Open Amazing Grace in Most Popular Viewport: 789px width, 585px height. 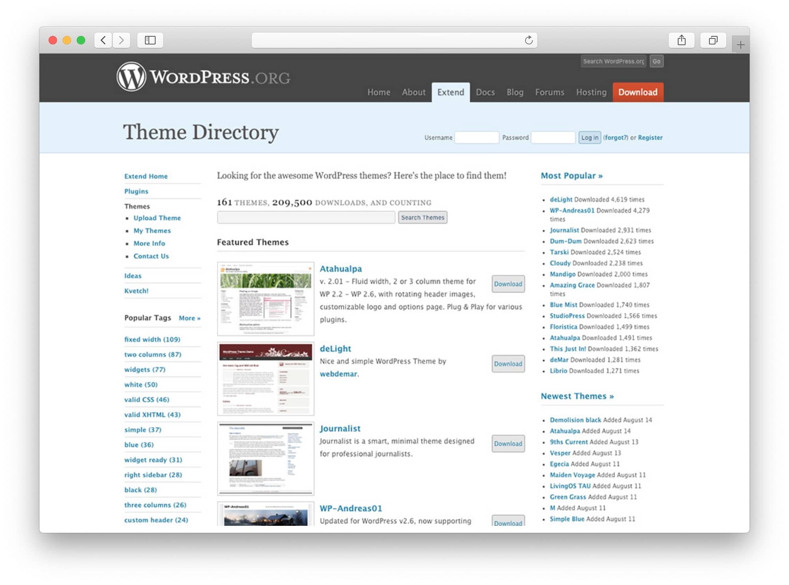pyautogui.click(x=572, y=285)
